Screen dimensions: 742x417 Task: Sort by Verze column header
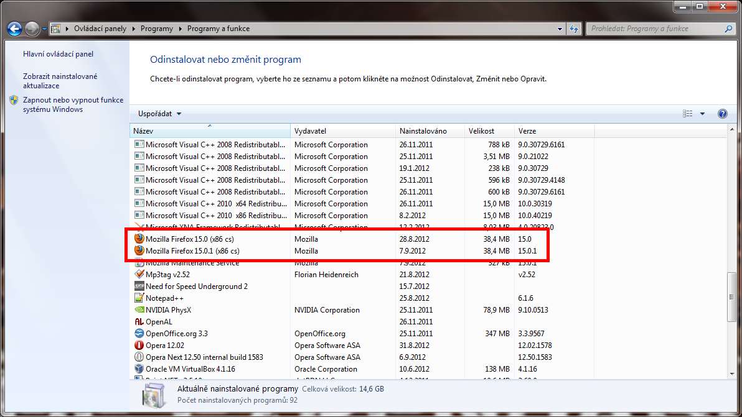pos(553,131)
